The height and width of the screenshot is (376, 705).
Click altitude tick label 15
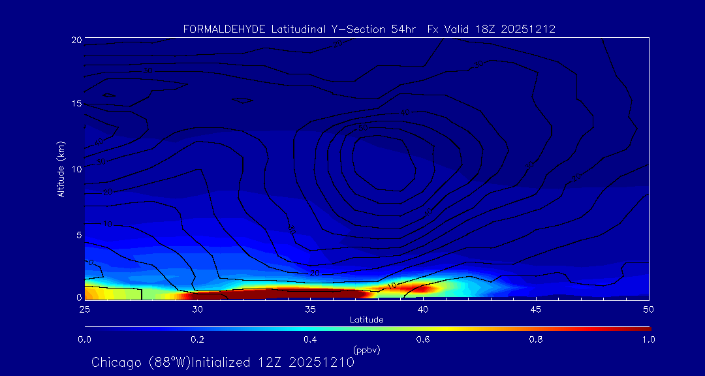(76, 104)
